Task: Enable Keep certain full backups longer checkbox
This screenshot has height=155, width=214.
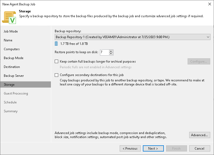Action: tap(57, 62)
